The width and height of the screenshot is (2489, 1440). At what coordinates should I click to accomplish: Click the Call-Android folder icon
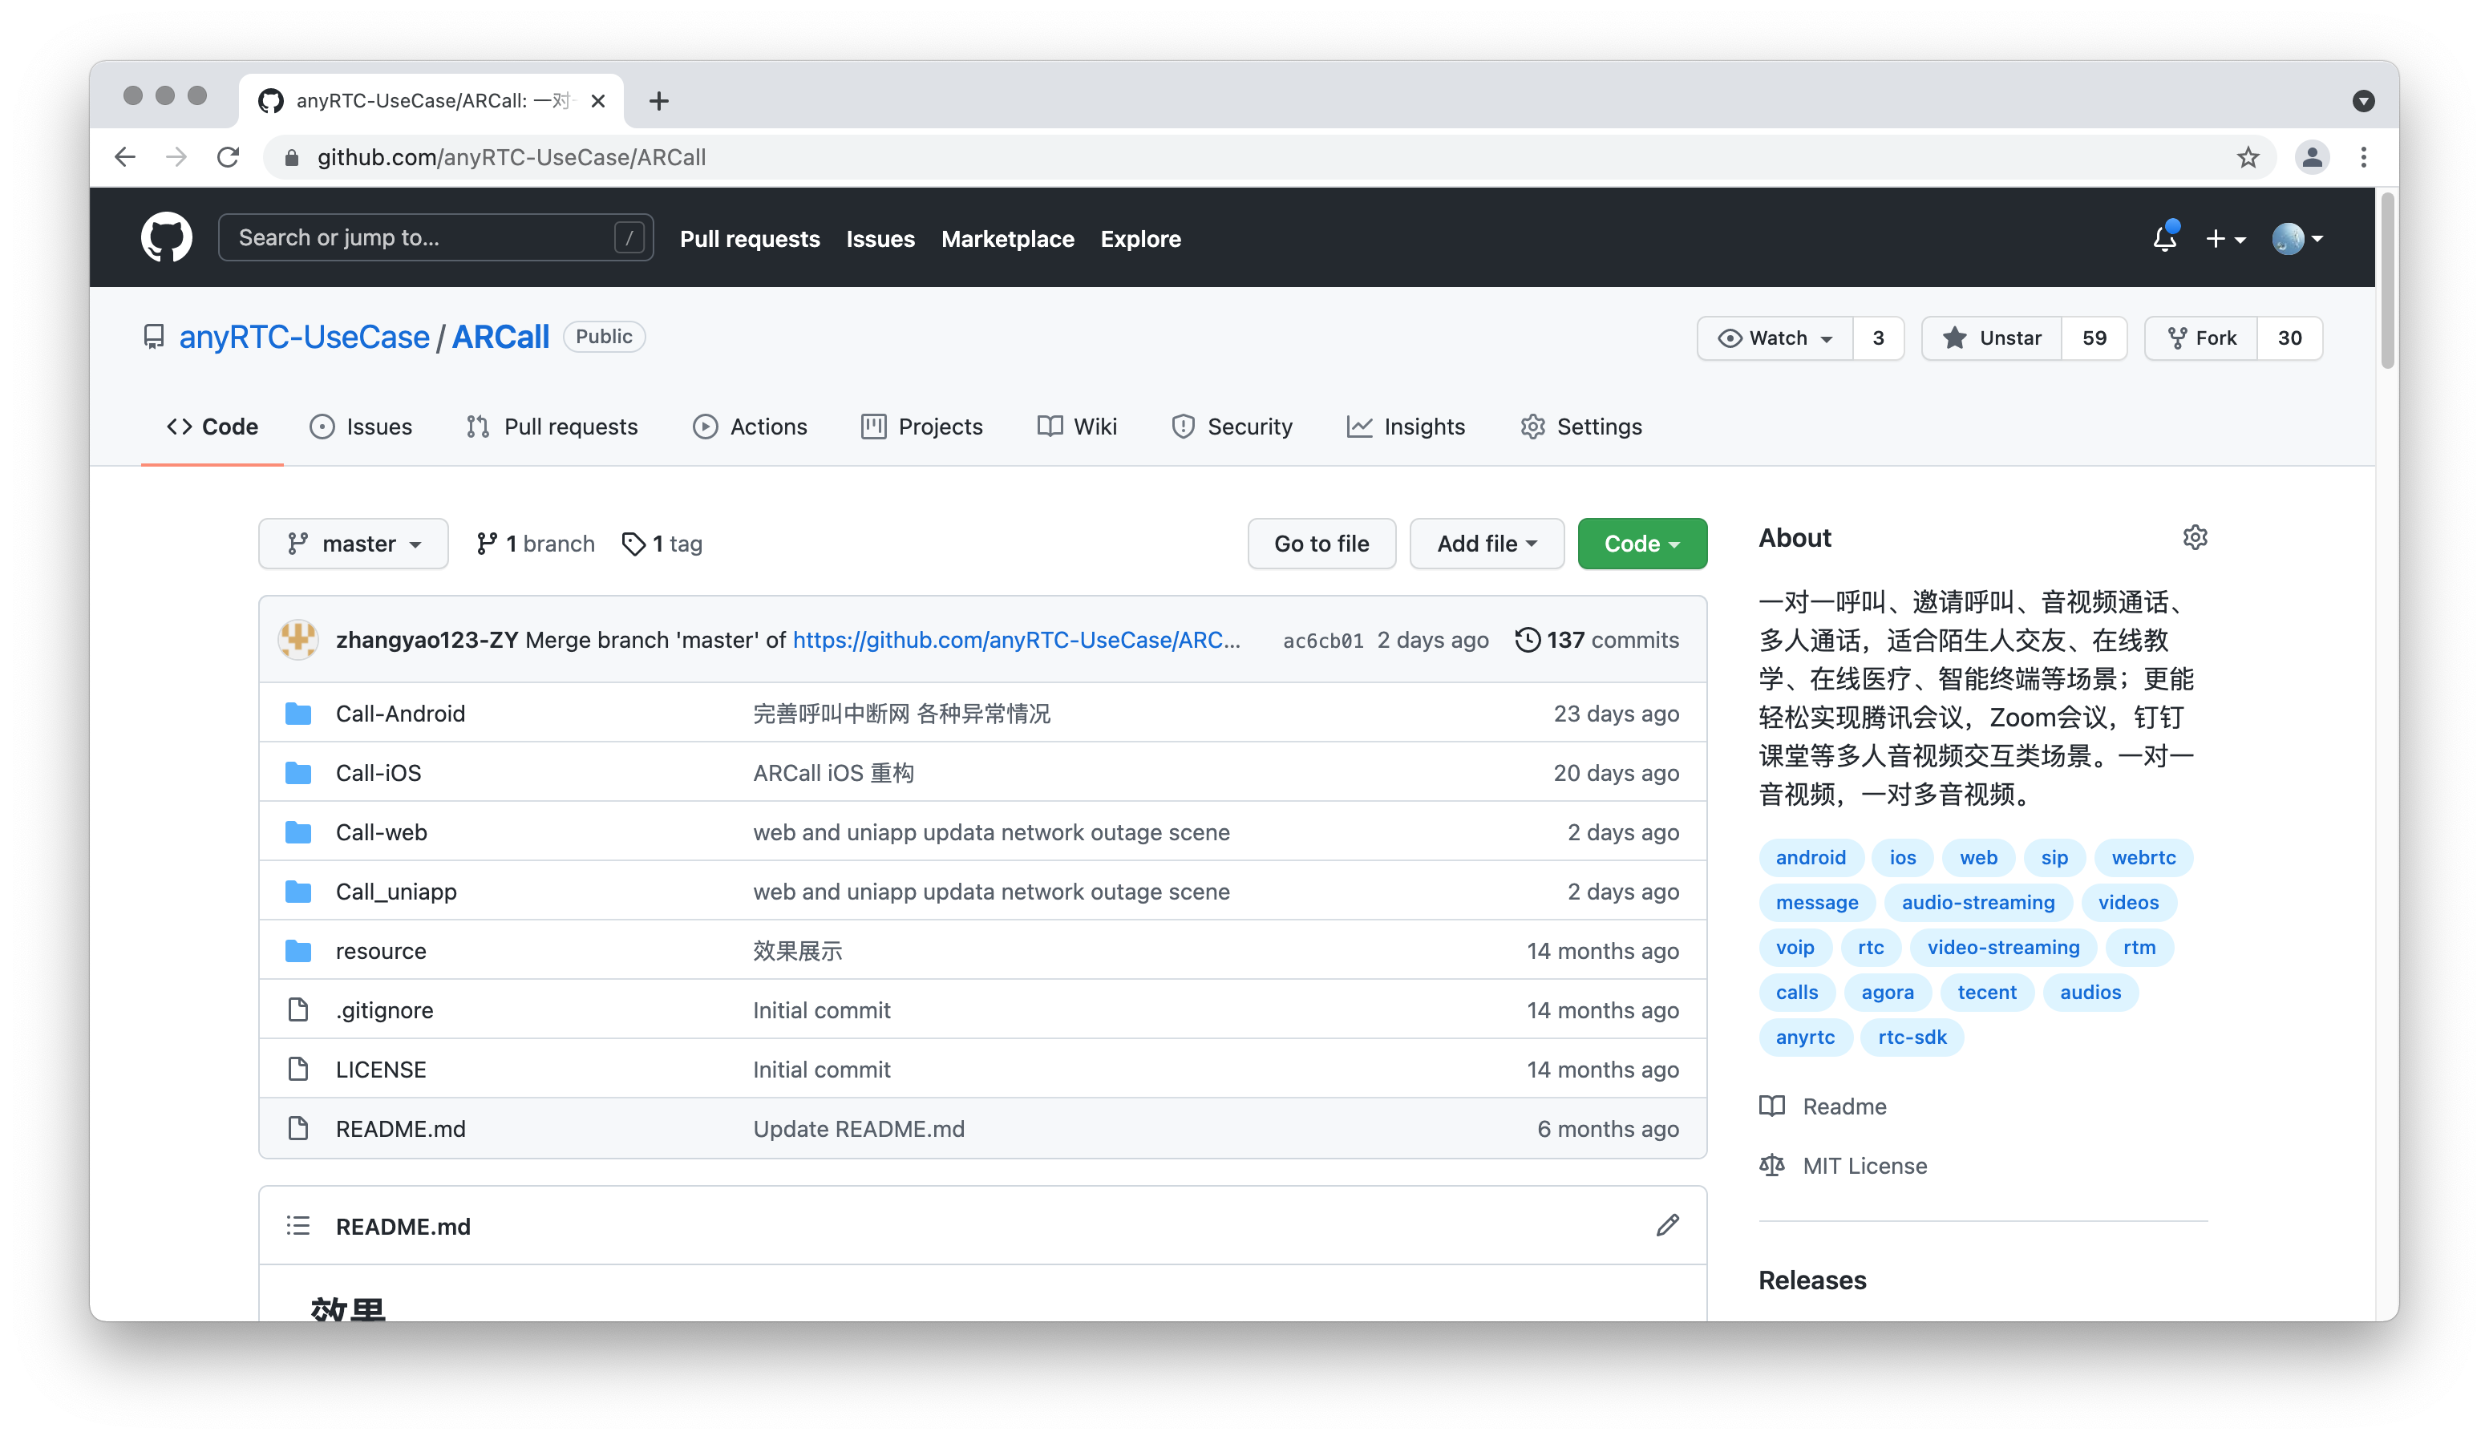pyautogui.click(x=298, y=713)
